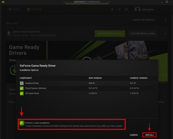This screenshot has width=173, height=139.
Task: Click the CANCEL button
Action: 134,135
